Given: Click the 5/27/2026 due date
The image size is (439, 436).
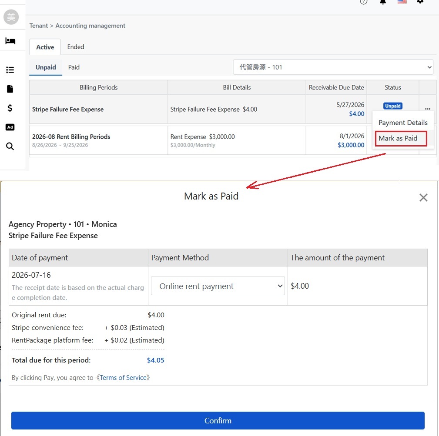Looking at the screenshot, I should click(350, 105).
